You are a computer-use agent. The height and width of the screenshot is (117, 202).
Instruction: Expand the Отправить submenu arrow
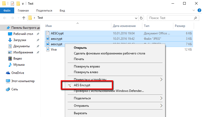(161, 106)
